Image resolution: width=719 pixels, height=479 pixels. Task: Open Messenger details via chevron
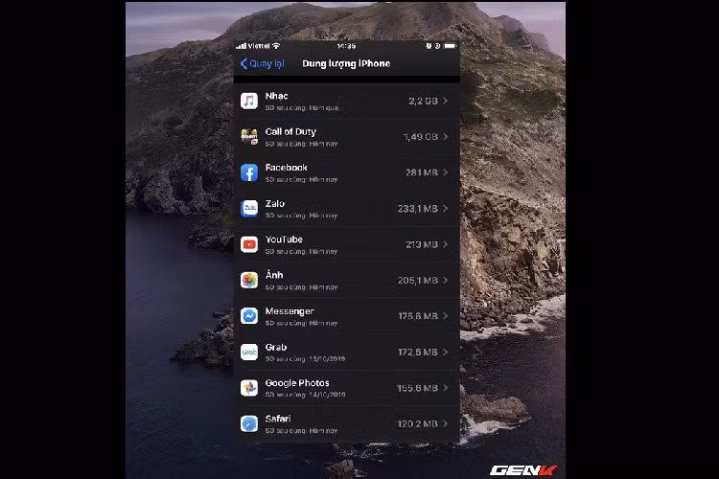pyautogui.click(x=445, y=316)
